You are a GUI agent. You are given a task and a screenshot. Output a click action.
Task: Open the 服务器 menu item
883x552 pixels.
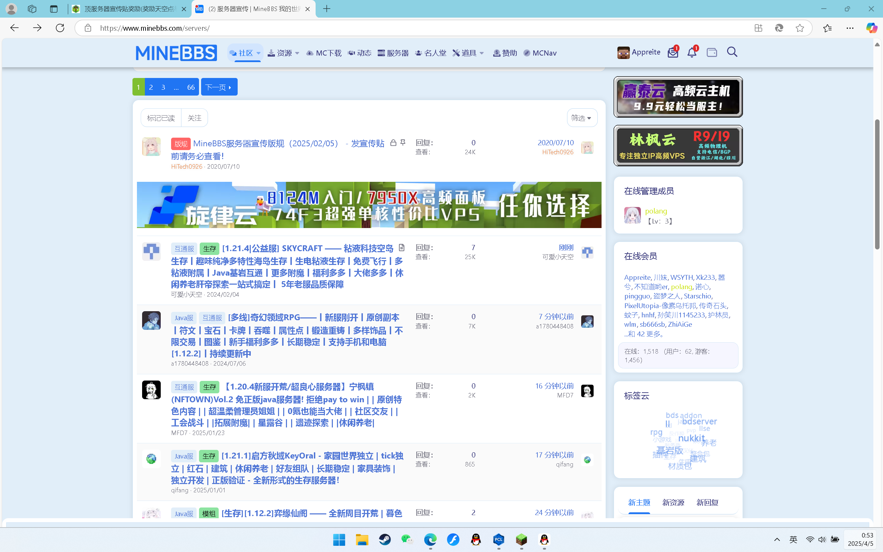point(393,53)
